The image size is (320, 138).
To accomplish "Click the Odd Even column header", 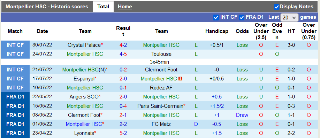I will pos(277,31).
